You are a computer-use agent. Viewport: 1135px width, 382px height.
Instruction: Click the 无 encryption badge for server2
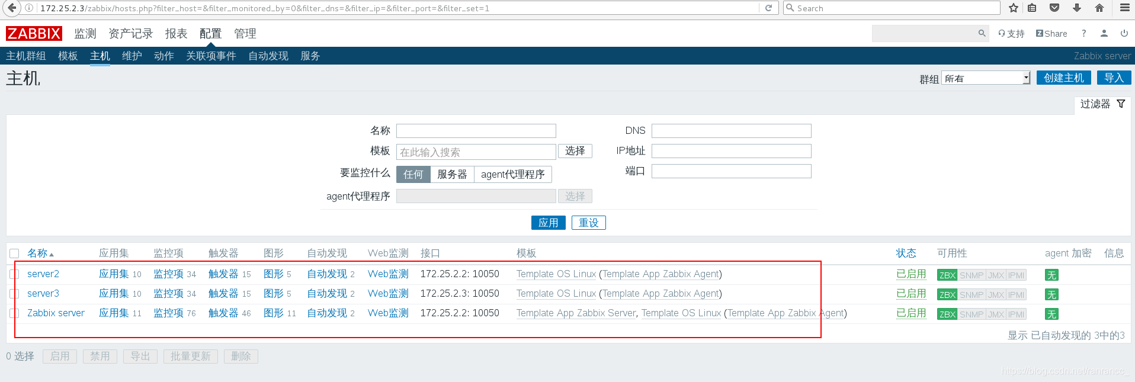pos(1051,275)
